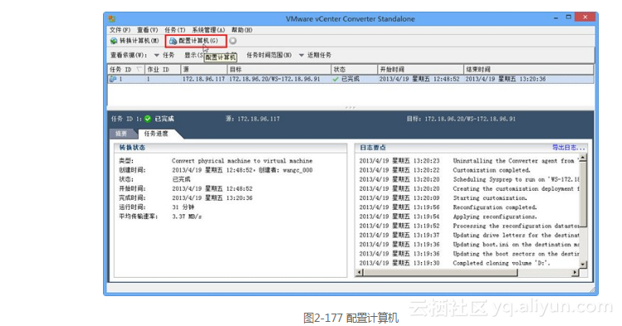Click 'Convert physical machine to virtual machine' text

coord(242,161)
